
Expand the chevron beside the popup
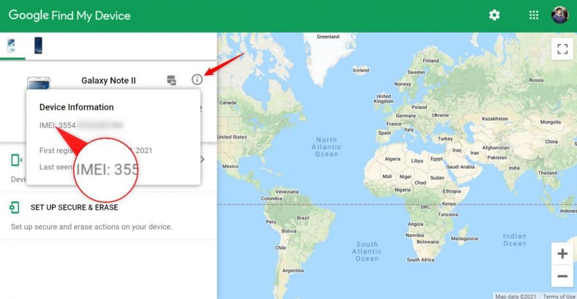(x=203, y=159)
